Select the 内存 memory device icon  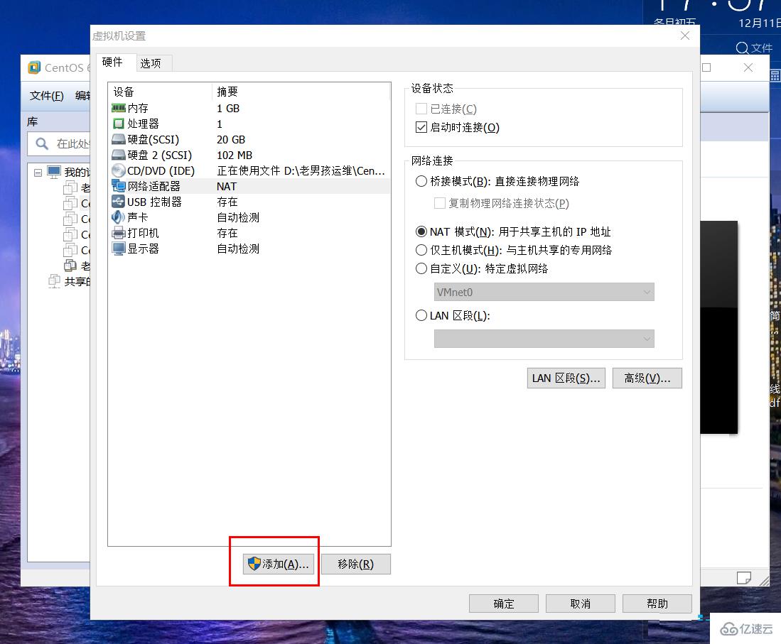(x=119, y=108)
